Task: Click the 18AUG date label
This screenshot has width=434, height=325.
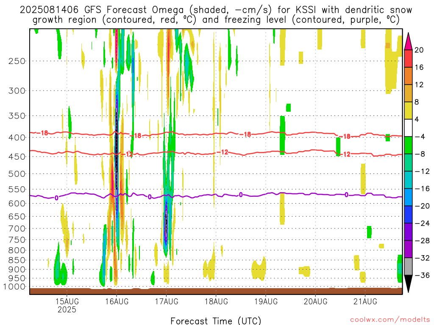Action: [216, 301]
